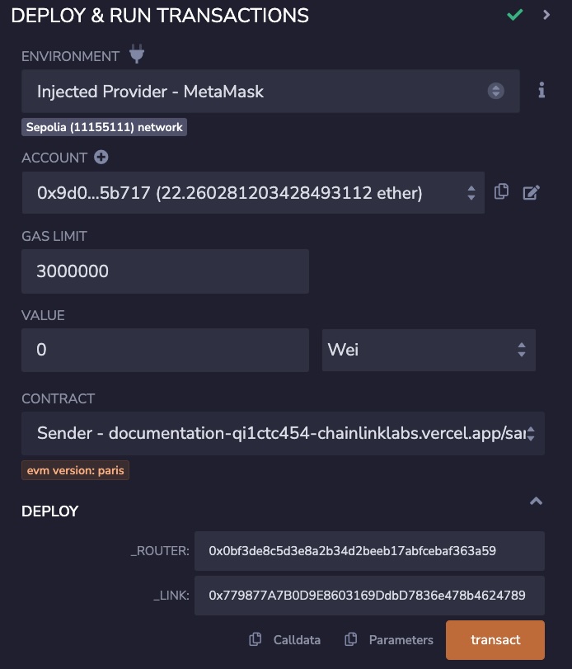The image size is (572, 669).
Task: Click the DEPLOY & RUN TRANSACTIONS title
Action: click(160, 16)
